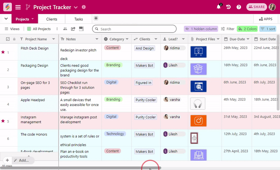
Task: Open the Project Tracker info icon
Action: pyautogui.click(x=84, y=7)
